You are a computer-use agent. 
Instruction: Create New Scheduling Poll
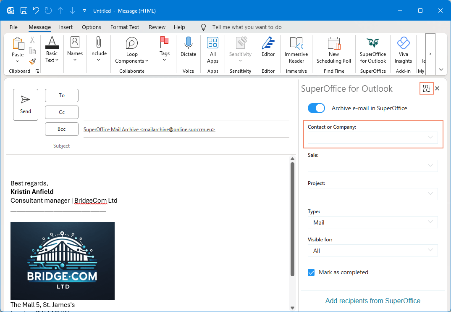334,50
